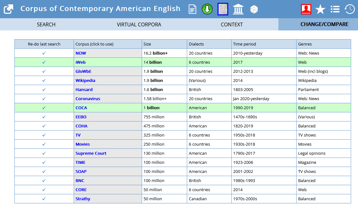
Task: Open the VIRTUAL CORPORA tab
Action: pyautogui.click(x=139, y=24)
